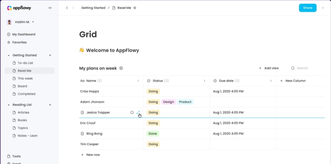The image size is (331, 164).
Task: Click the Getting Started breadcrumb
Action: 93,8
